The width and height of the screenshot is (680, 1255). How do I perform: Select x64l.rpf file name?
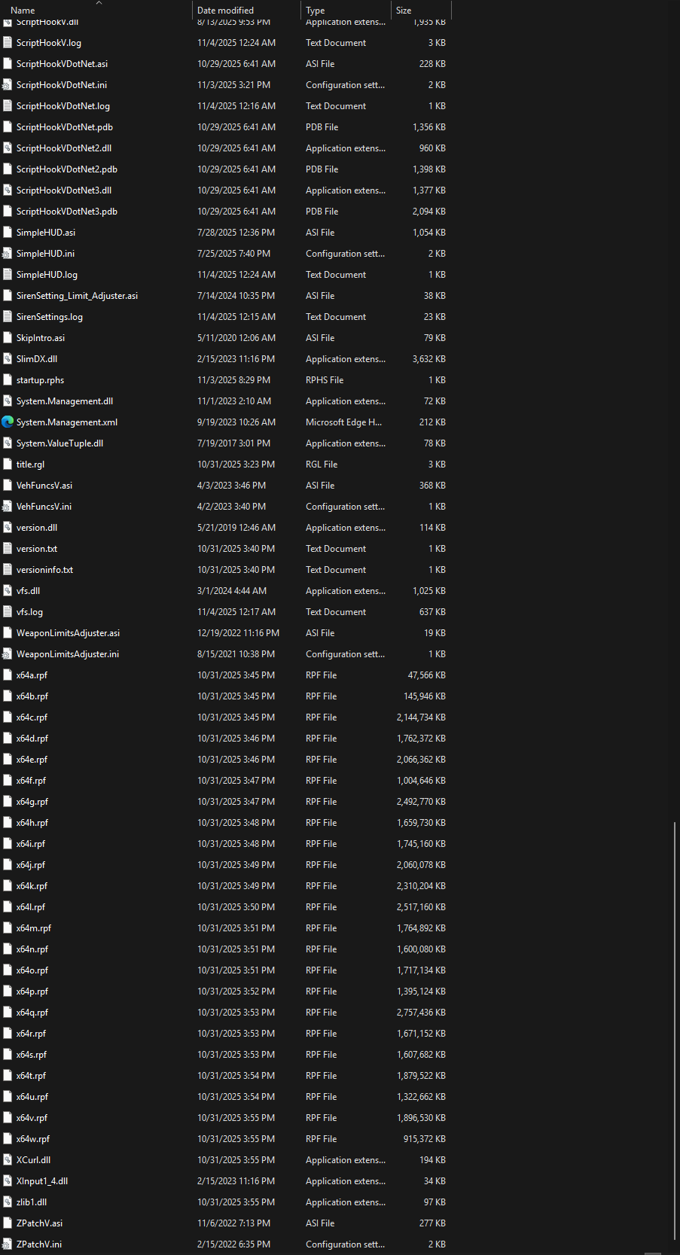tap(31, 907)
